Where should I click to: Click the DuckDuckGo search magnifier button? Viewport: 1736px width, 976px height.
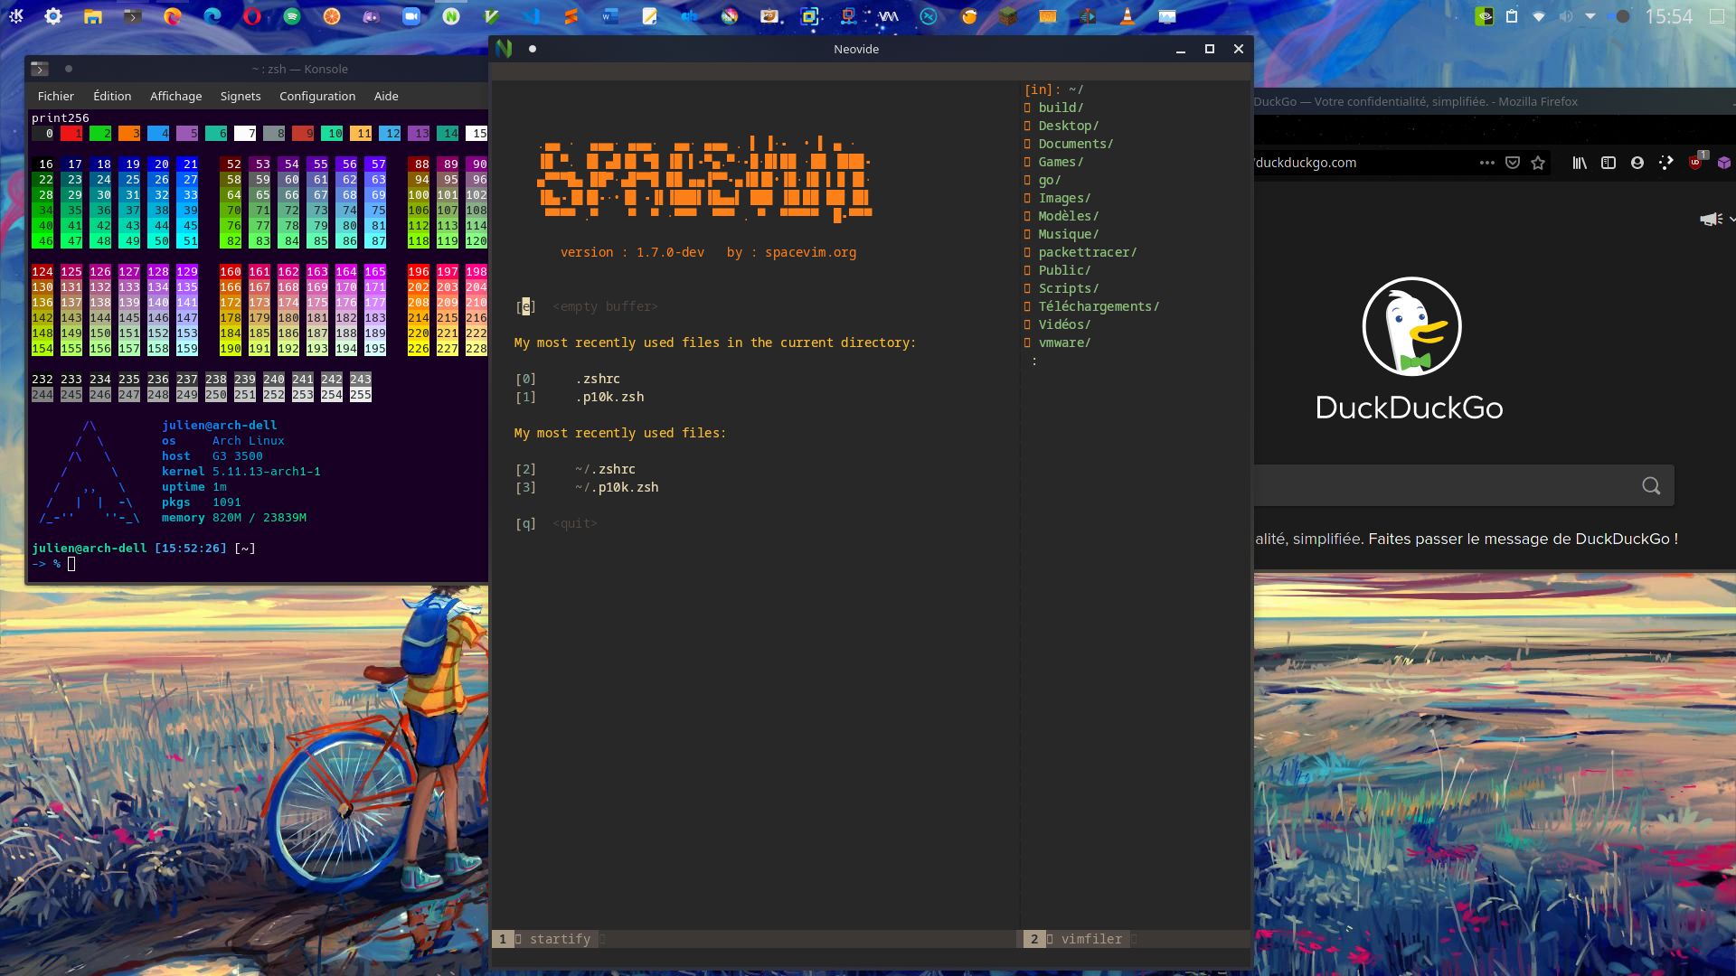(x=1652, y=485)
